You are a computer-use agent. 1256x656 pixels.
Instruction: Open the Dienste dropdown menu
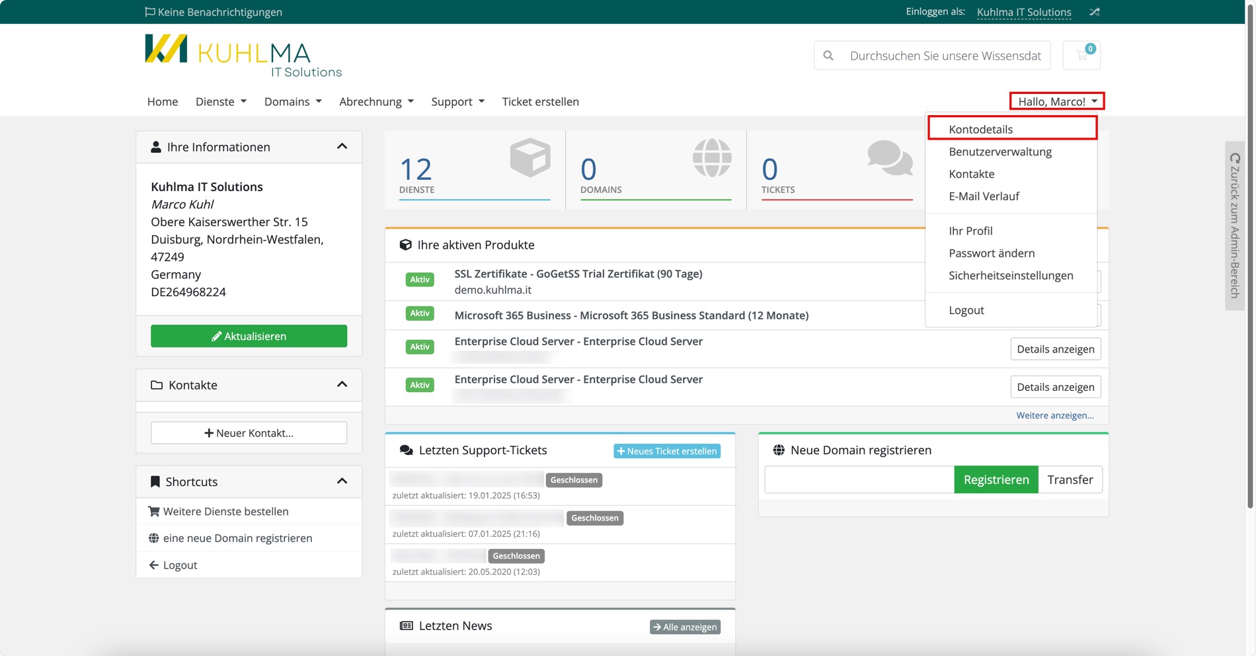tap(221, 102)
